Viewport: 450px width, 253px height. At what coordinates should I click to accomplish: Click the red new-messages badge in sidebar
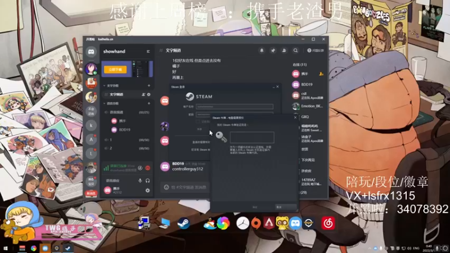[91, 193]
